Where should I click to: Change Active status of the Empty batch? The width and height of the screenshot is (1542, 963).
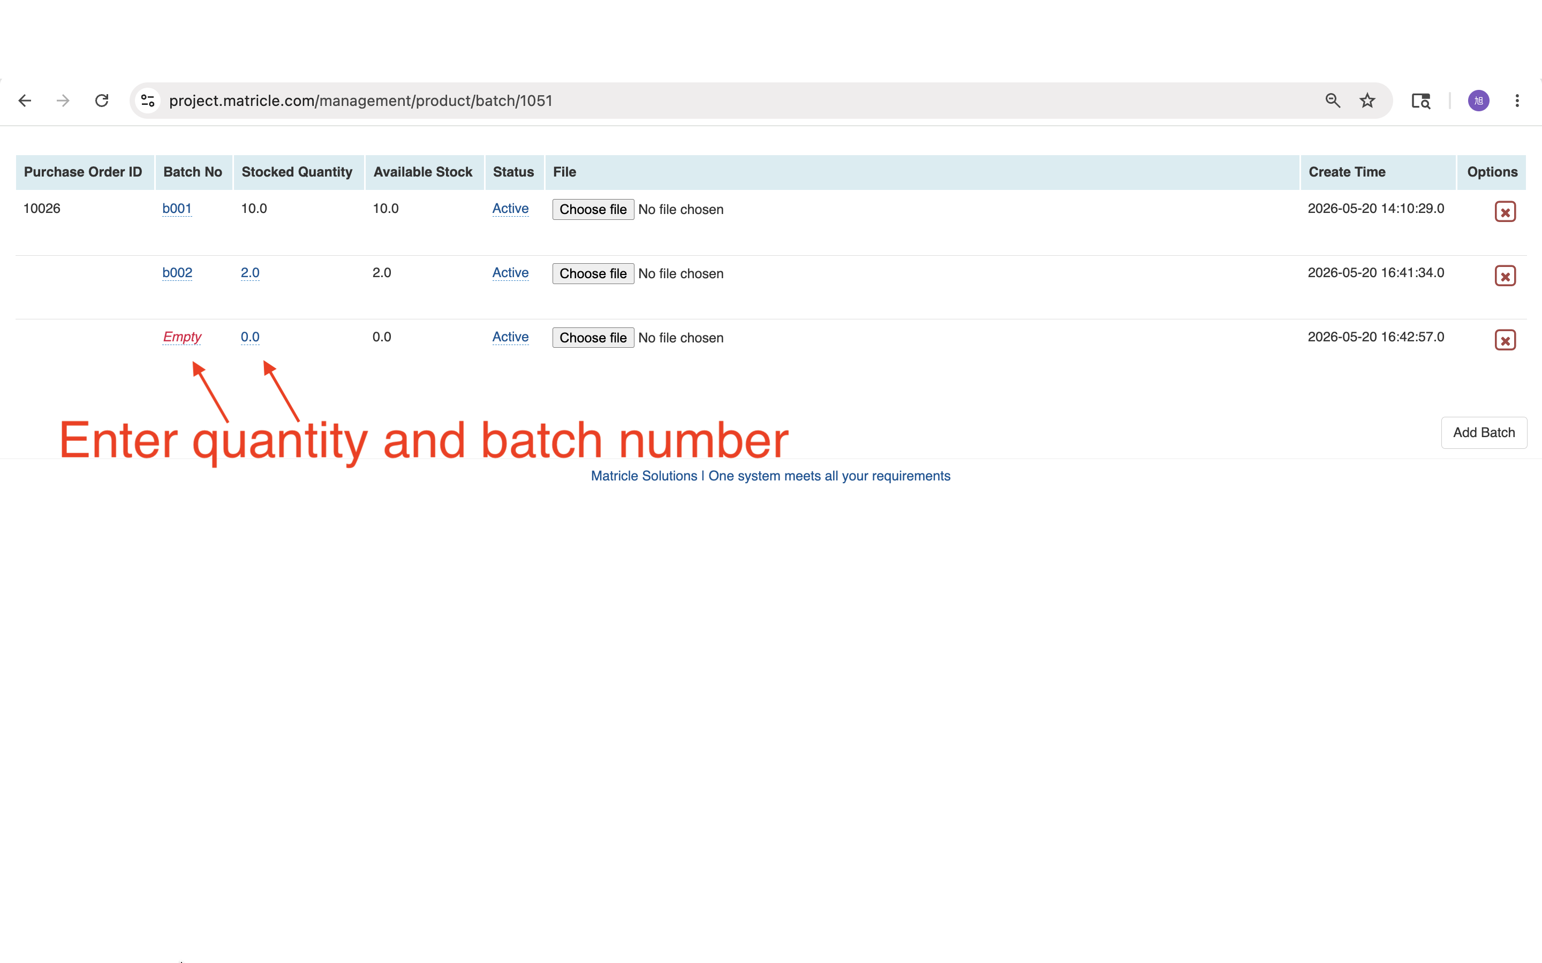pyautogui.click(x=510, y=337)
